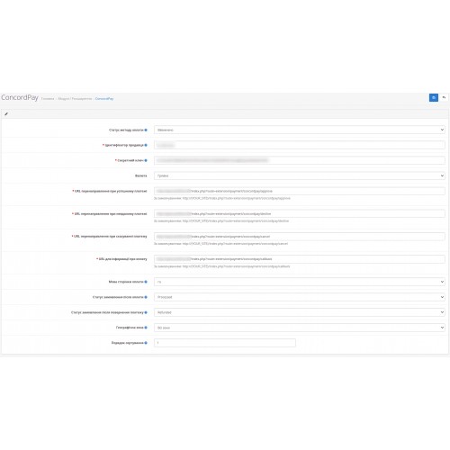Click the blue Save button icon

tap(434, 97)
